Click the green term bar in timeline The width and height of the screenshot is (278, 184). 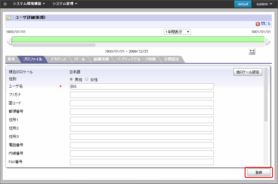(138, 39)
